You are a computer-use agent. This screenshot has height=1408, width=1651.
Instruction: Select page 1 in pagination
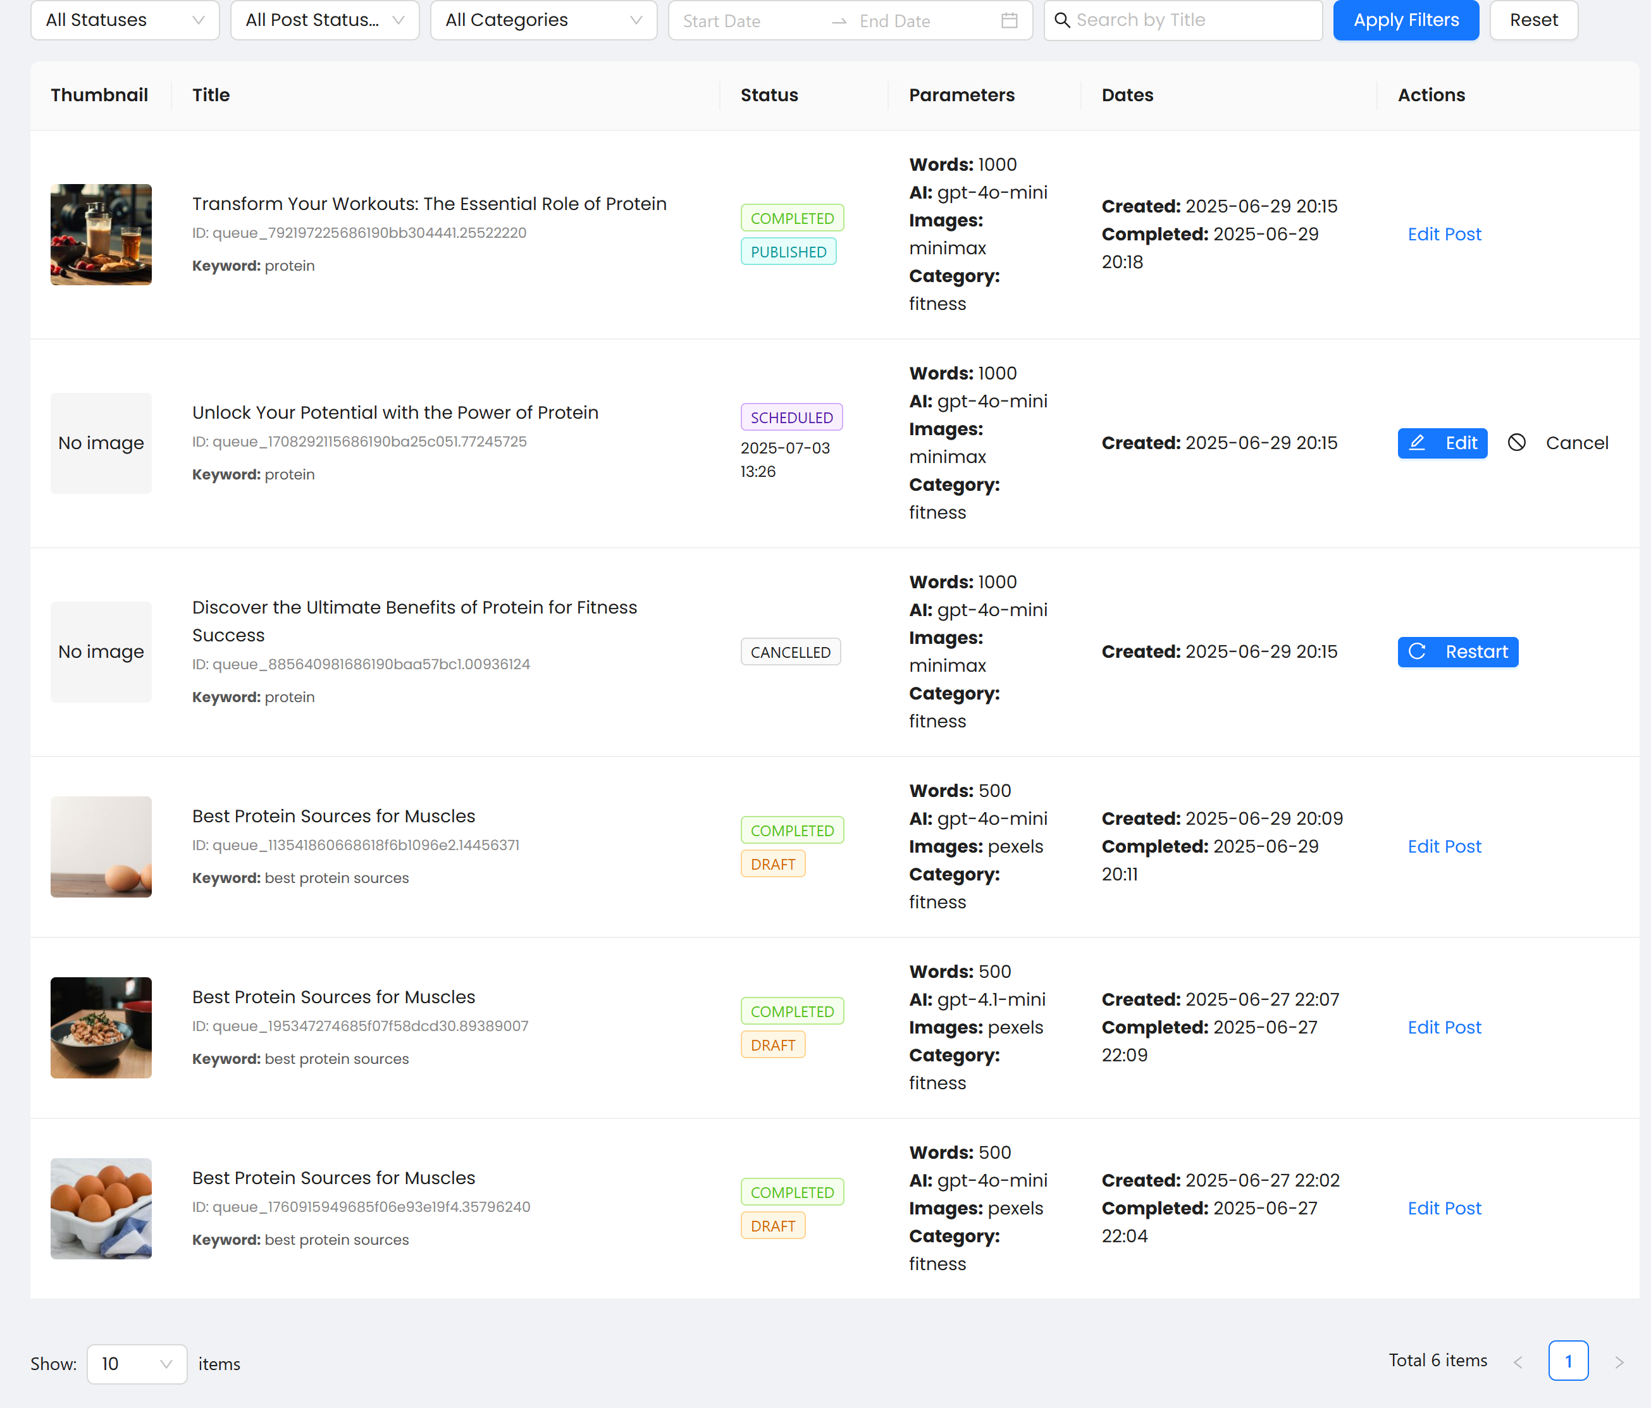pos(1568,1361)
